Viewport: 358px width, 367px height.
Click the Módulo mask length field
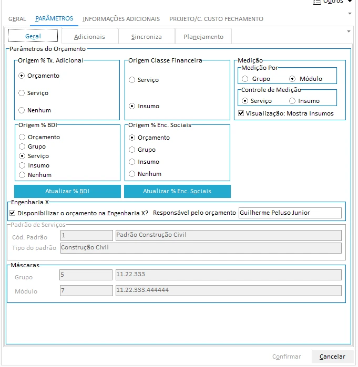86,291
